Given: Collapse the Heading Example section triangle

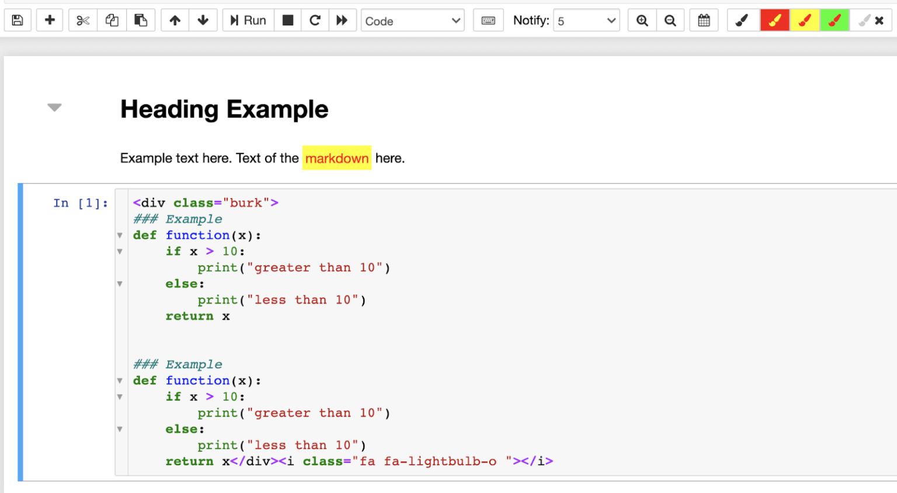Looking at the screenshot, I should coord(54,107).
